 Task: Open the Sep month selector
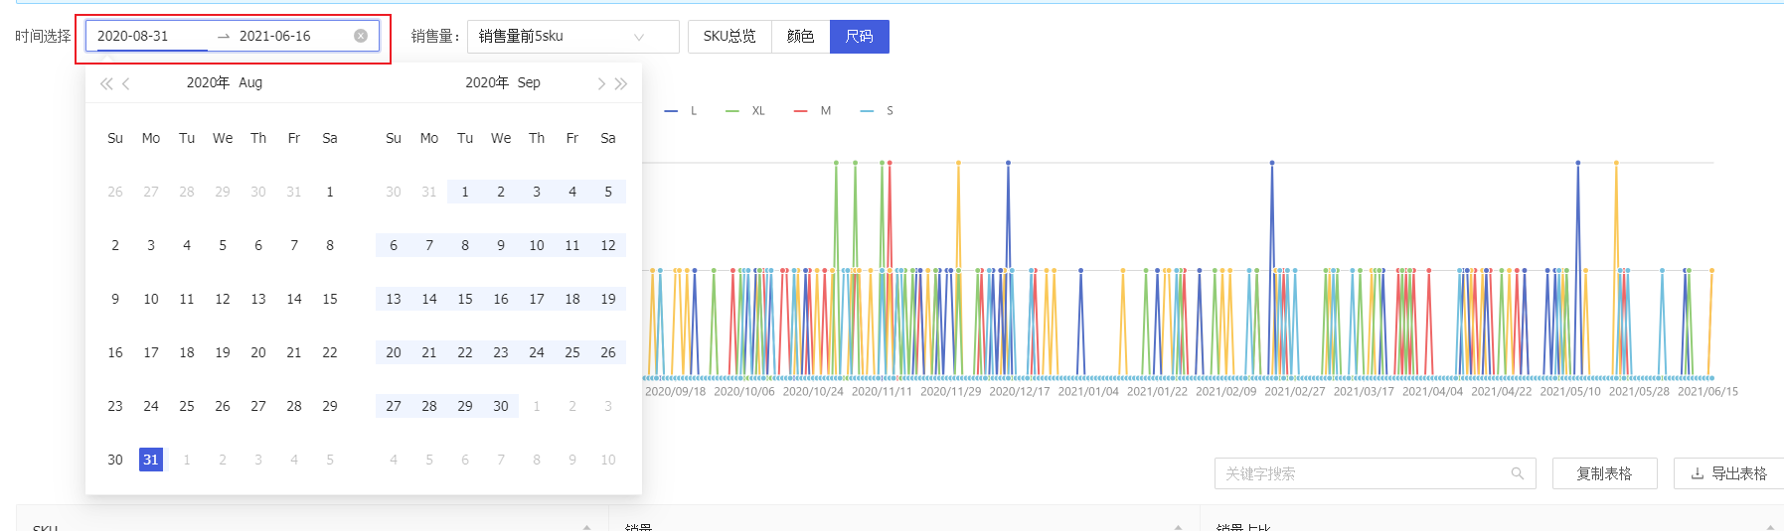pos(529,82)
